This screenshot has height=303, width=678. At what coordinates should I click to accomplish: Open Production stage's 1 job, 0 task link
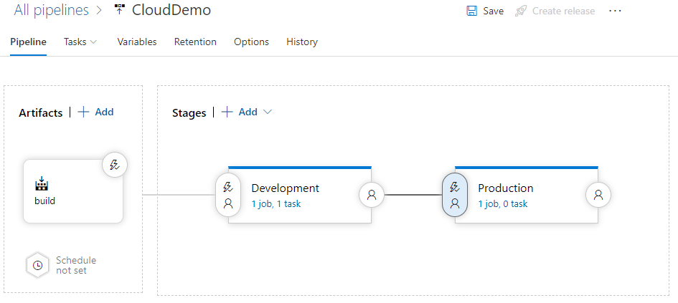tap(502, 204)
